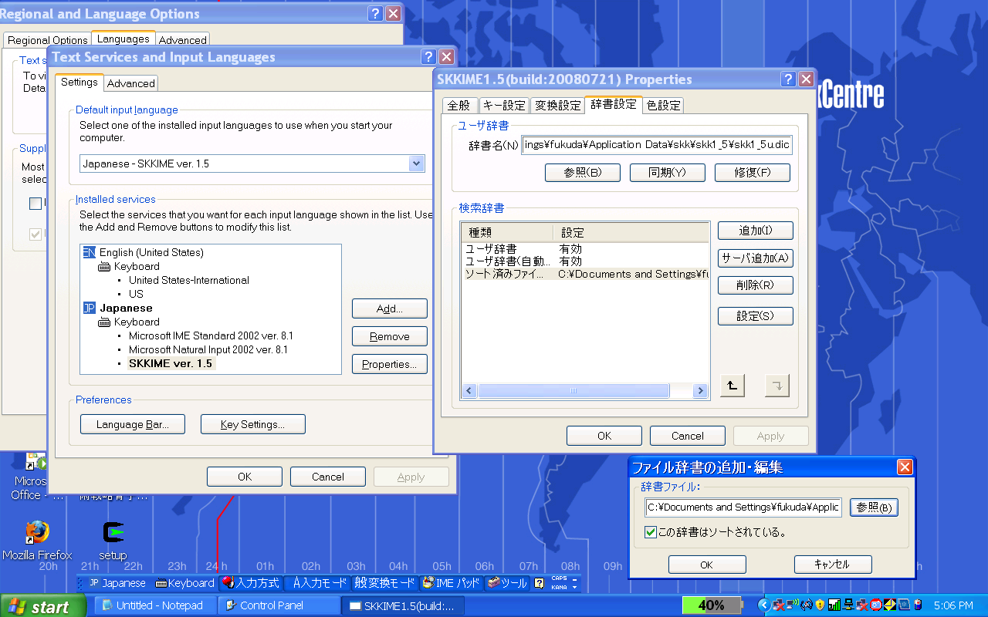The height and width of the screenshot is (617, 988).
Task: Switch to Regional Options tab
Action: point(48,40)
